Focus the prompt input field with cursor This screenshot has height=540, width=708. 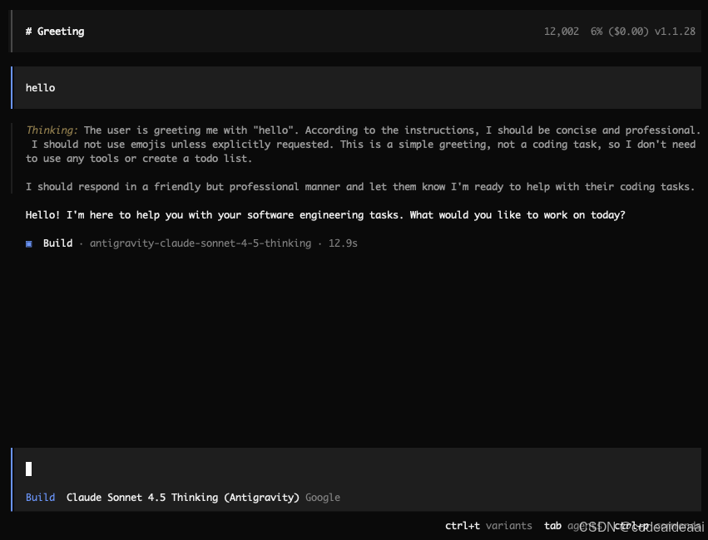[x=356, y=469]
